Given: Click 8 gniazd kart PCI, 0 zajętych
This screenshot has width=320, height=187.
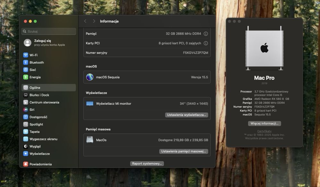Looking at the screenshot, I should click(x=180, y=43).
